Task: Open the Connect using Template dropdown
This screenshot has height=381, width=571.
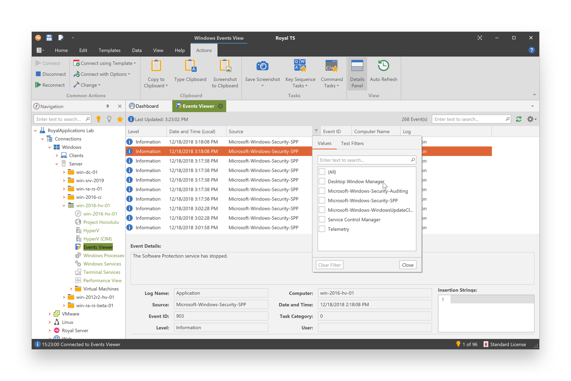Action: coord(105,63)
